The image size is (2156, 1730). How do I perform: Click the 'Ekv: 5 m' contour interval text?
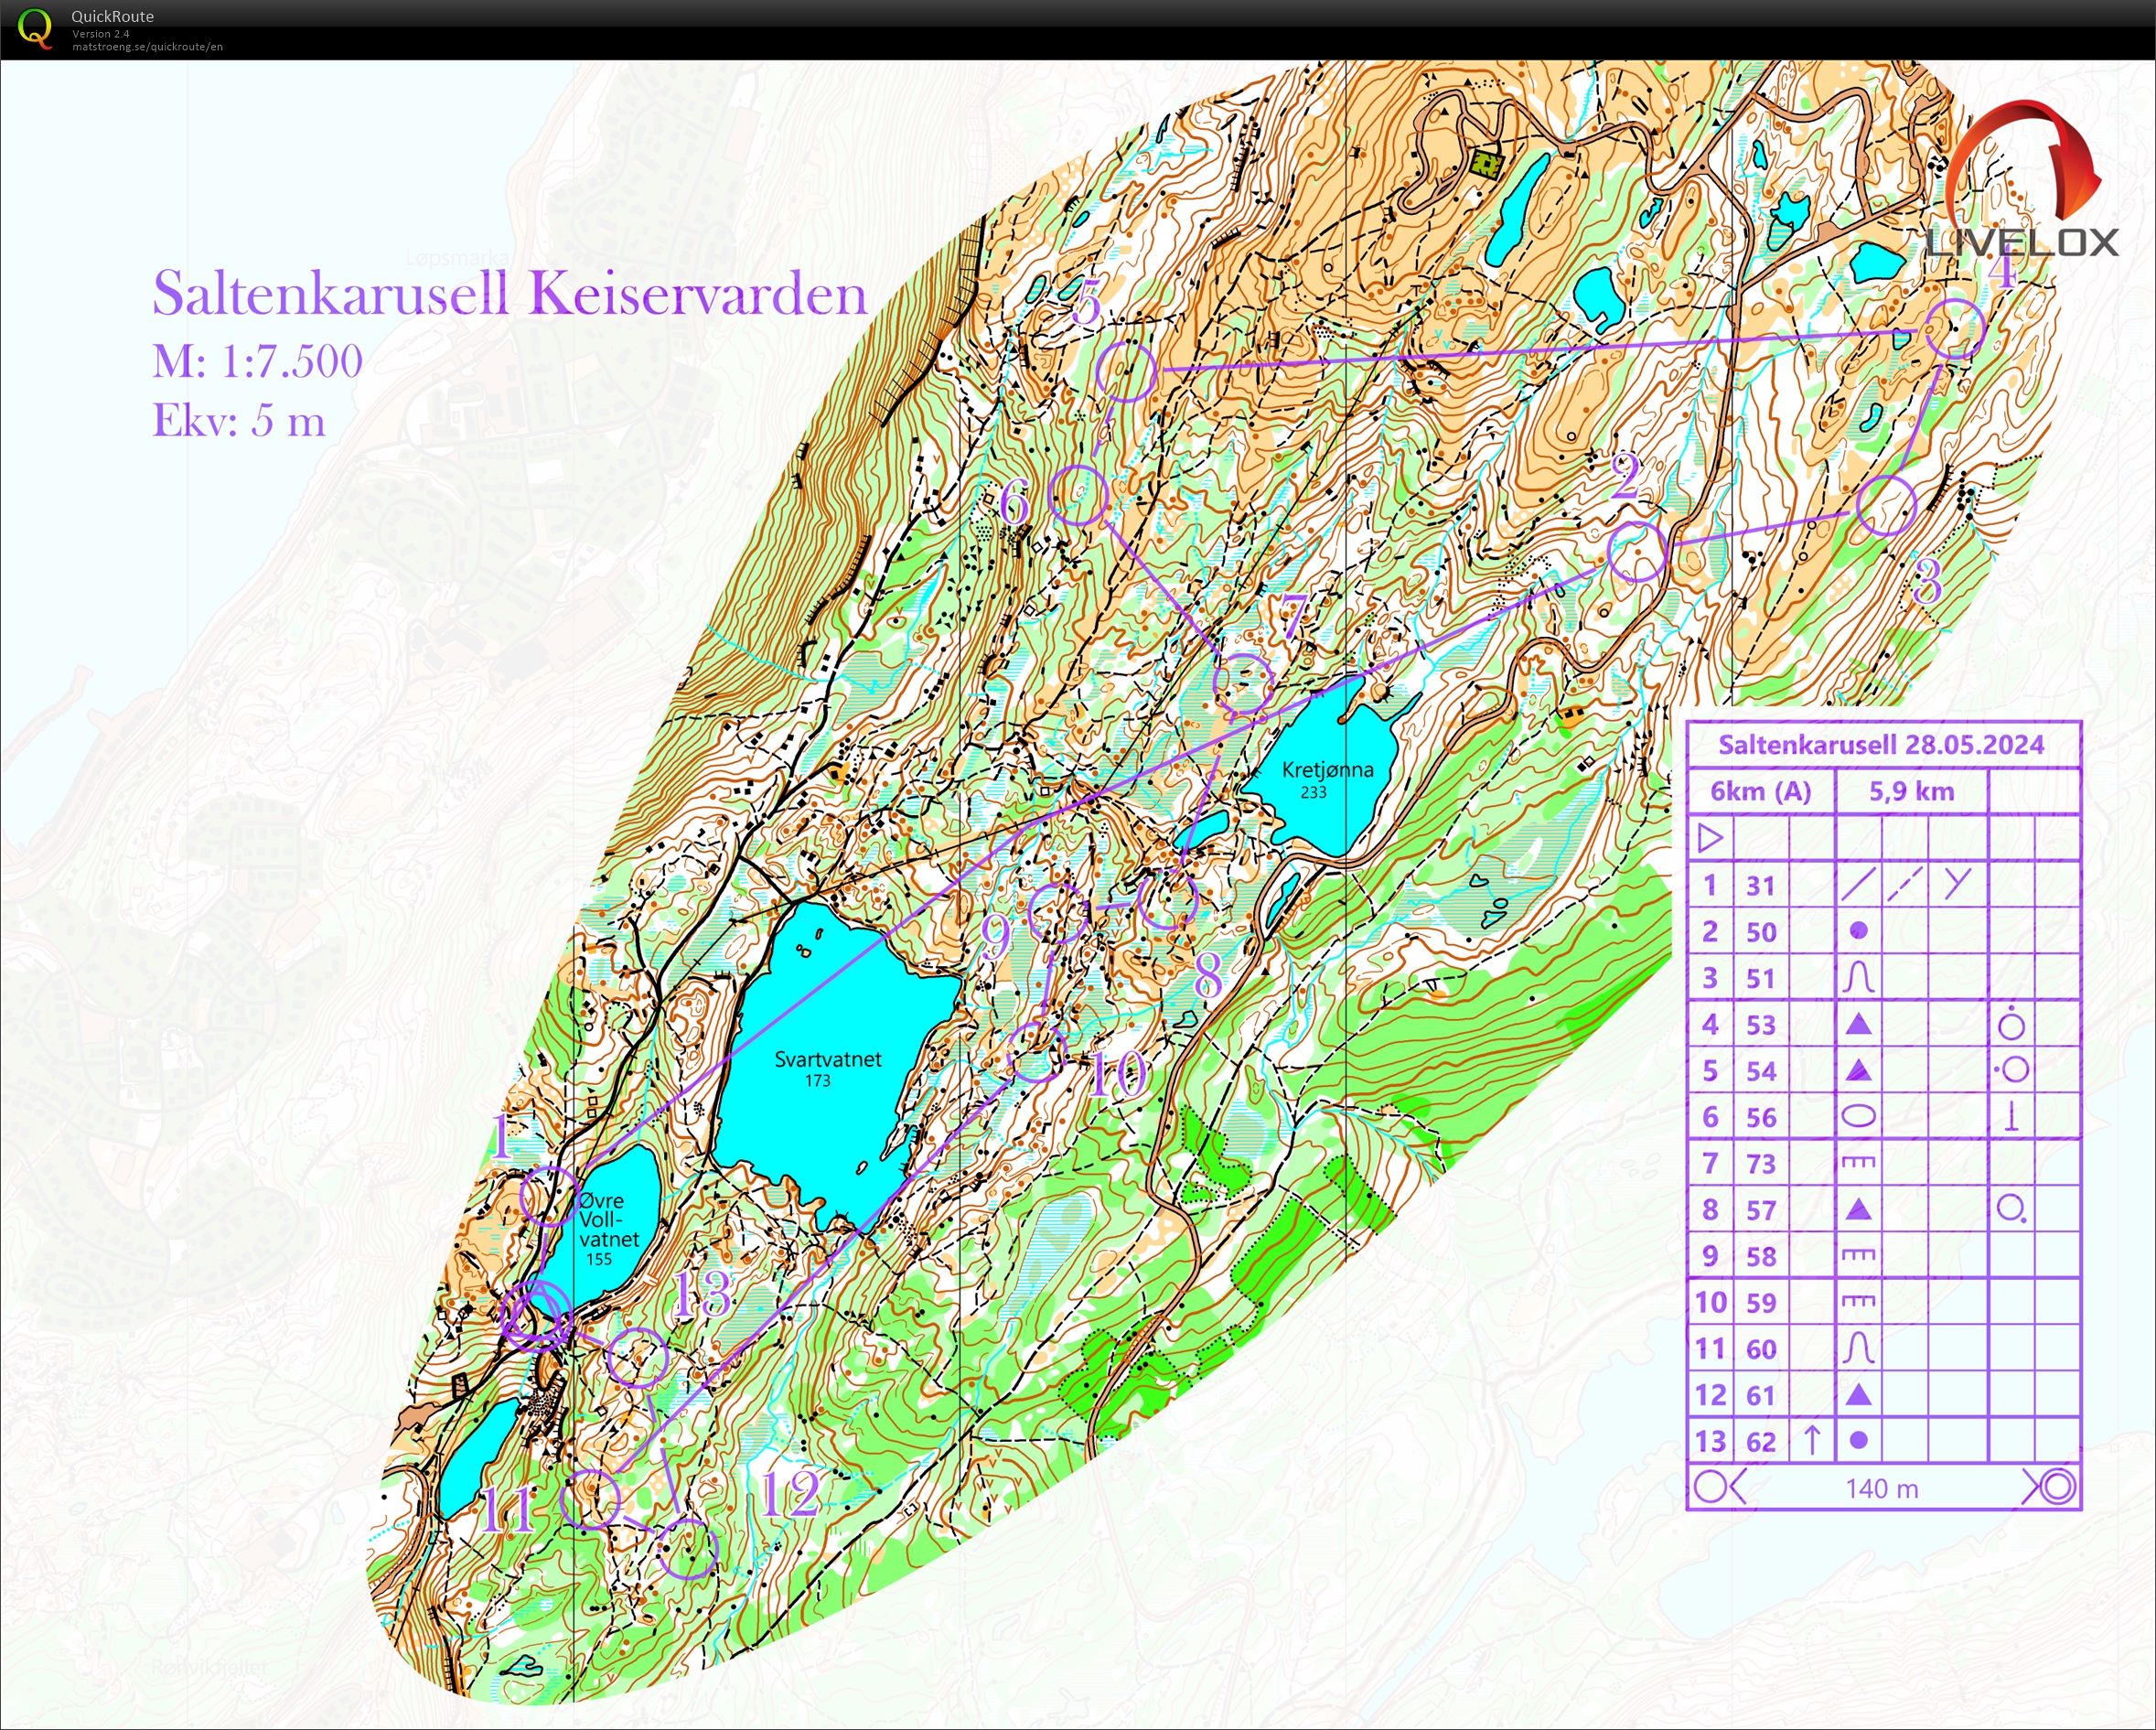pos(239,420)
